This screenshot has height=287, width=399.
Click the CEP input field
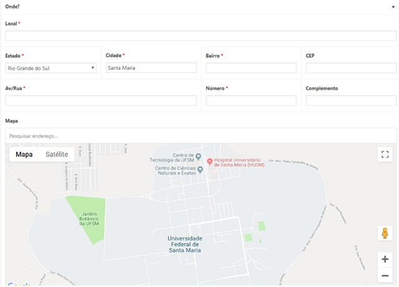tap(350, 68)
